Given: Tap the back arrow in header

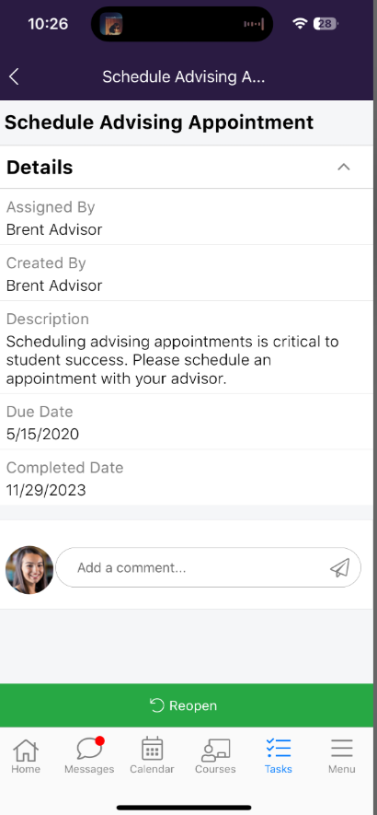Looking at the screenshot, I should point(14,77).
